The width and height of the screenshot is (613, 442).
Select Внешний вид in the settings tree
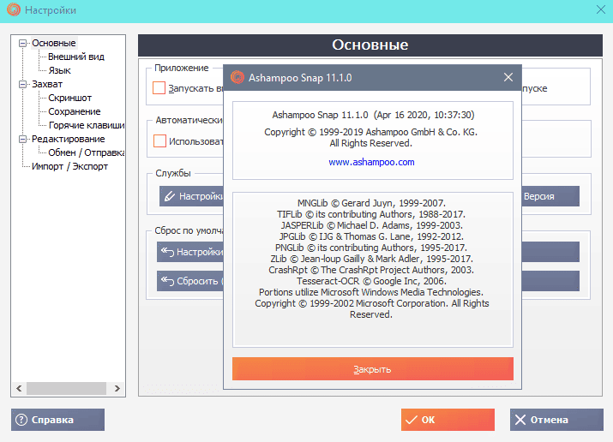click(x=76, y=57)
